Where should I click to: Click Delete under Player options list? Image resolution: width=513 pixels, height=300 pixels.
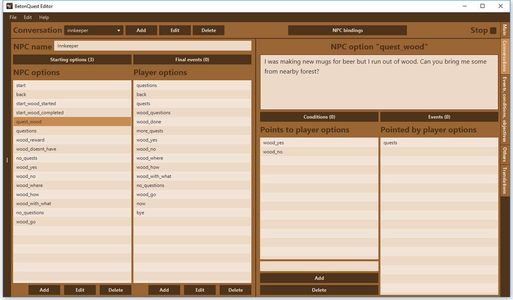pyautogui.click(x=236, y=290)
